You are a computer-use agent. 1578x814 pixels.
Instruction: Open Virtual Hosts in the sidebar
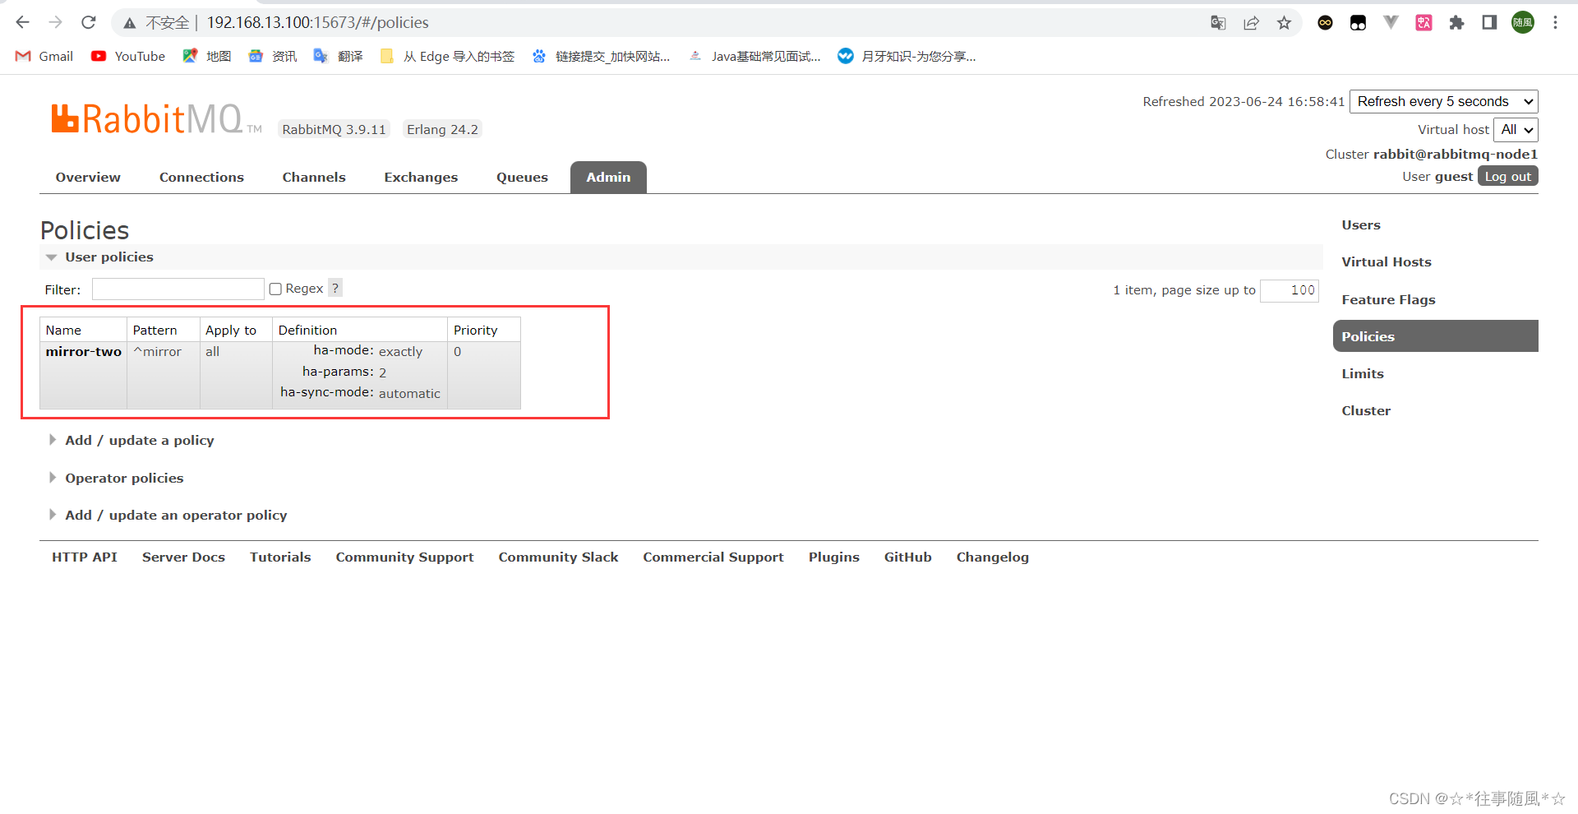tap(1387, 261)
